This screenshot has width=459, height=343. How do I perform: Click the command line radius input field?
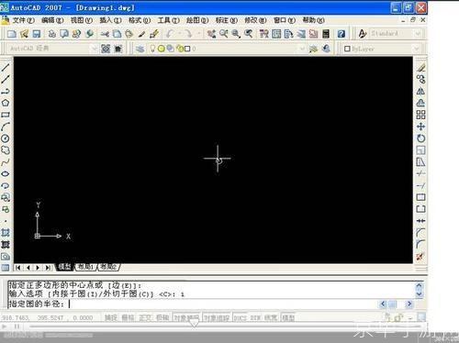click(x=193, y=304)
